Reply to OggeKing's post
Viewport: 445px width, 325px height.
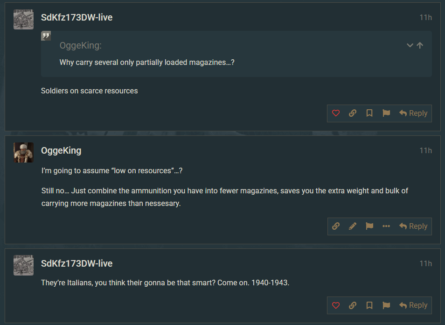click(413, 226)
